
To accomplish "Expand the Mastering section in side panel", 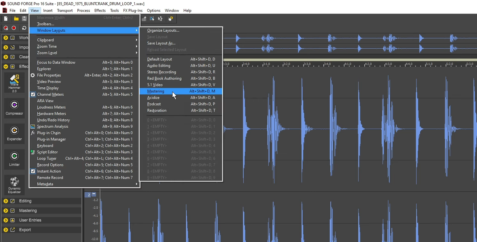I will tap(6, 211).
